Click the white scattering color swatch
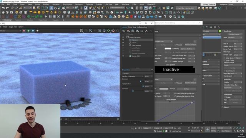This screenshot has width=246, height=138. click(x=168, y=49)
